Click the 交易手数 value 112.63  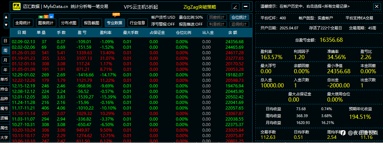click(x=268, y=138)
